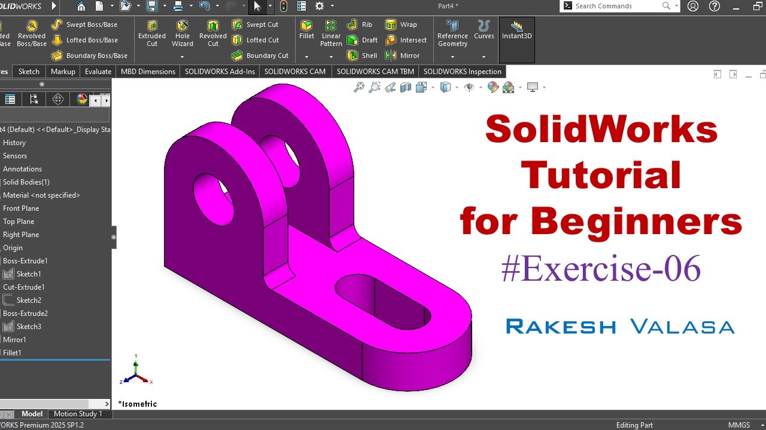
Task: Click the Zoom to Fit icon
Action: point(359,87)
